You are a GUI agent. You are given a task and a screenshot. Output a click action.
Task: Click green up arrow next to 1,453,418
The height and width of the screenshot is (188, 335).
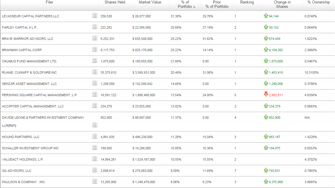coord(266,72)
